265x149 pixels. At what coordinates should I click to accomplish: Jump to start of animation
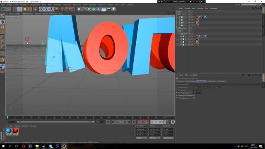point(108,122)
